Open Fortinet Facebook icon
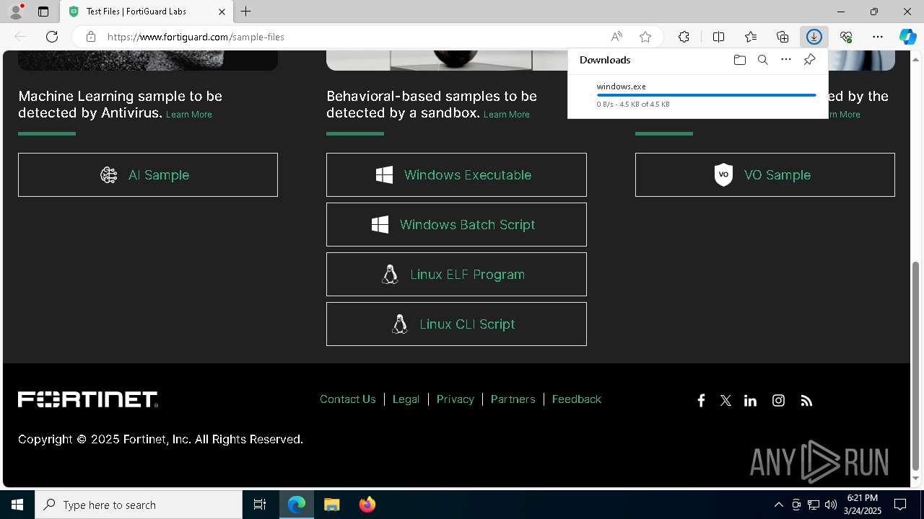Image resolution: width=924 pixels, height=519 pixels. click(x=701, y=401)
